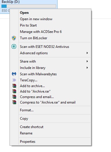Expand the Advanced options submenu arrow

click(87, 53)
